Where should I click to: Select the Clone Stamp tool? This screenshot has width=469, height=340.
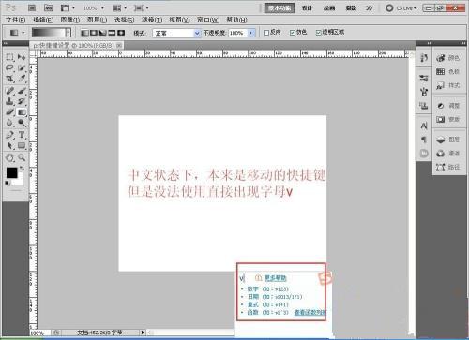click(9, 101)
